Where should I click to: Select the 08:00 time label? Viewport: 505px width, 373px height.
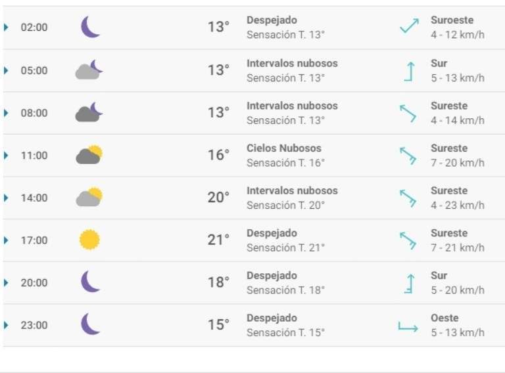tap(34, 113)
